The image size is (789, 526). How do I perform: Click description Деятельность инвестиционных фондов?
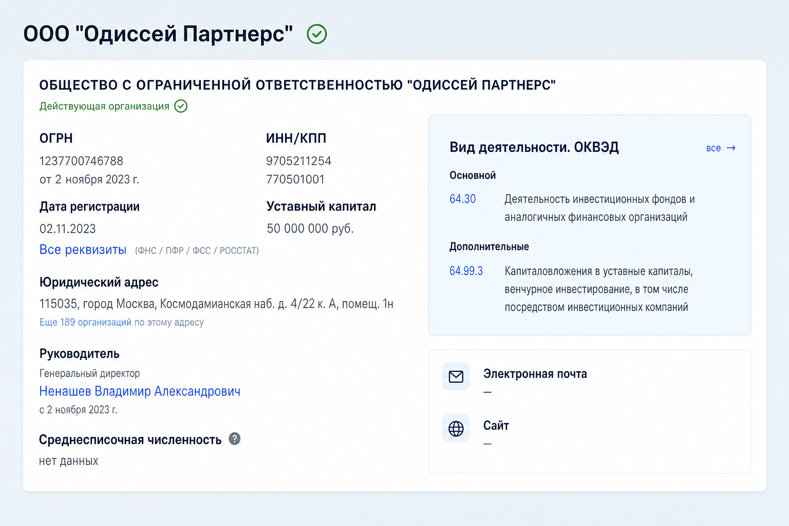(x=599, y=208)
